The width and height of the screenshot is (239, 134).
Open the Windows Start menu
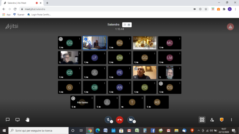(4, 131)
